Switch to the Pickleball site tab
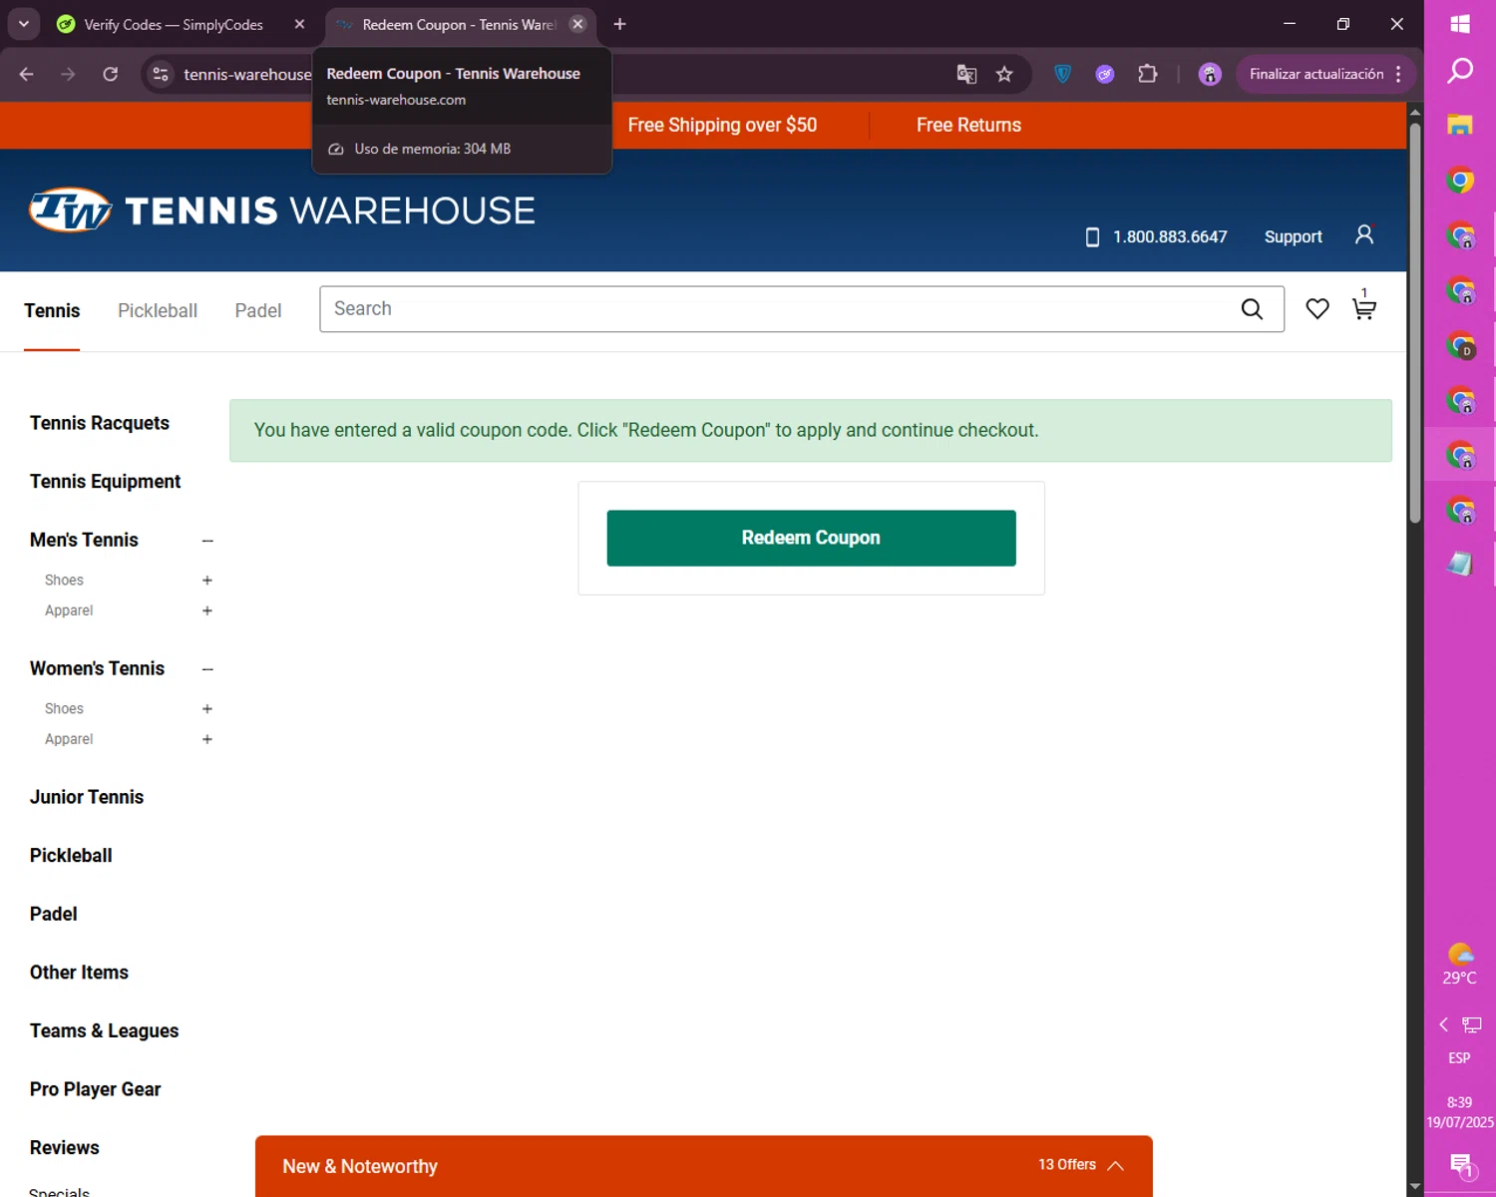1496x1197 pixels. tap(158, 310)
